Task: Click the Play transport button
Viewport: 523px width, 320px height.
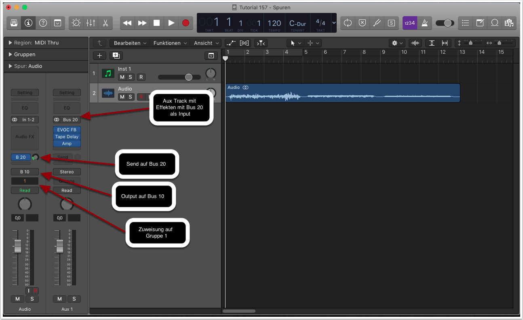Action: (171, 23)
